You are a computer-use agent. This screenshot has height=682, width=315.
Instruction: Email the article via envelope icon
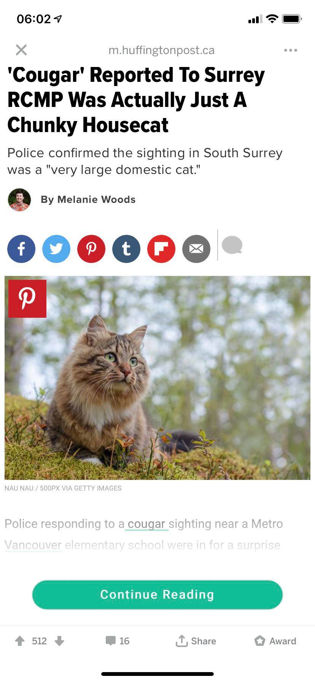196,249
